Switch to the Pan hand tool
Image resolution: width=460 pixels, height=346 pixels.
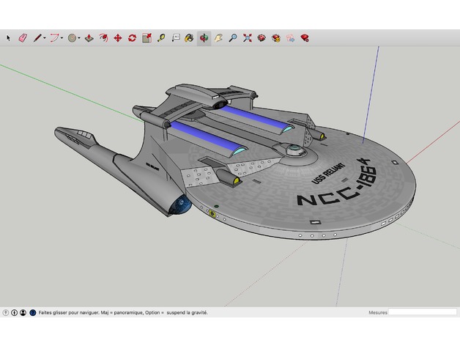click(x=218, y=37)
